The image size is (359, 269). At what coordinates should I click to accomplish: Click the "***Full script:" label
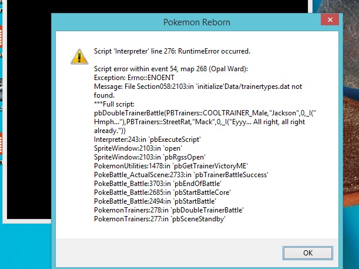117,103
